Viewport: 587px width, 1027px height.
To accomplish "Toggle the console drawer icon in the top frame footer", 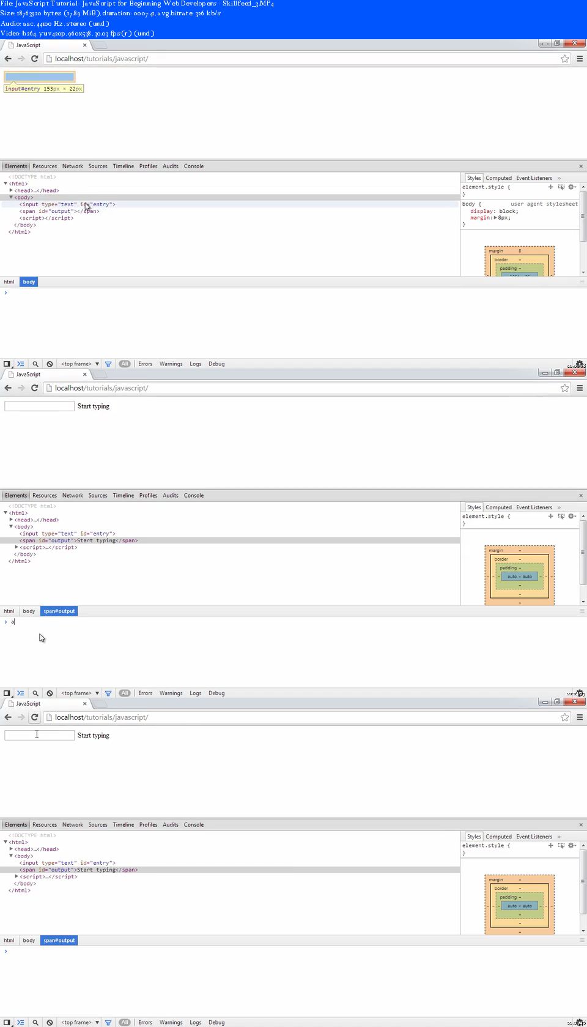I will tap(21, 364).
